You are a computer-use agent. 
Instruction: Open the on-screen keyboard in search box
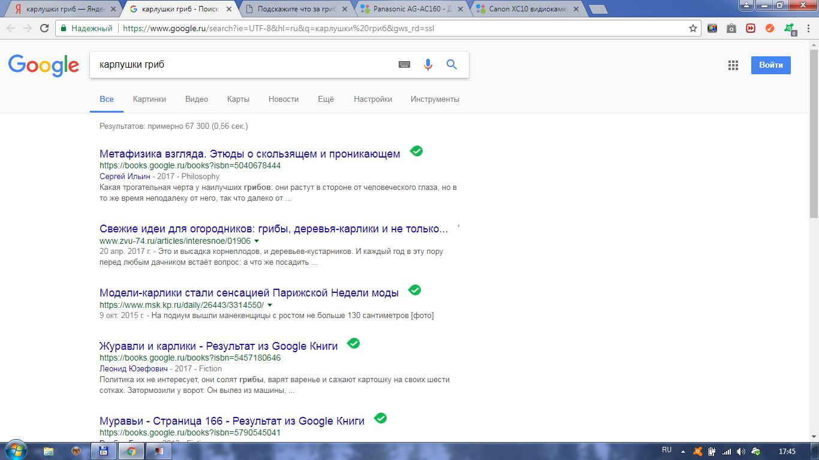click(405, 65)
